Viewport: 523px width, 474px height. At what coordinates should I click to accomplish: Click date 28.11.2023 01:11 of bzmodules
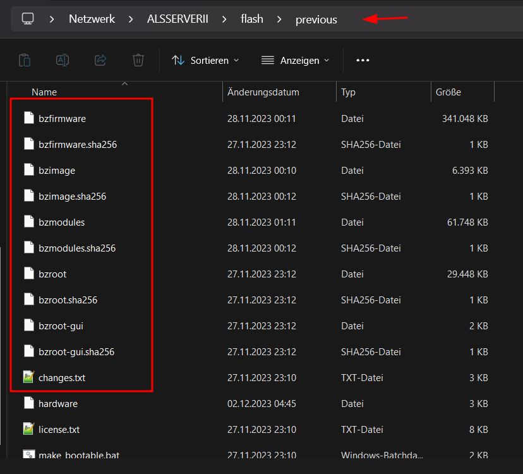pyautogui.click(x=261, y=222)
